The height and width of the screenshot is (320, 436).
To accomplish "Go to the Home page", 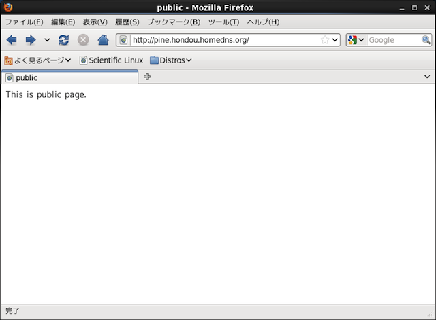I will point(102,40).
